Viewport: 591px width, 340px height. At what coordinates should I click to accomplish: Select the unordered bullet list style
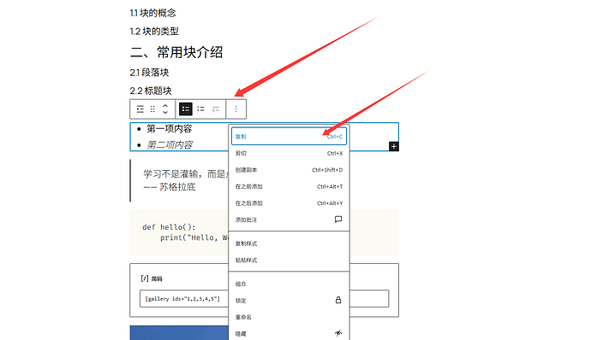pos(186,109)
